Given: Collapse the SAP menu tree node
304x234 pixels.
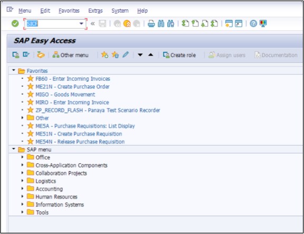Looking at the screenshot, I should point(14,149).
